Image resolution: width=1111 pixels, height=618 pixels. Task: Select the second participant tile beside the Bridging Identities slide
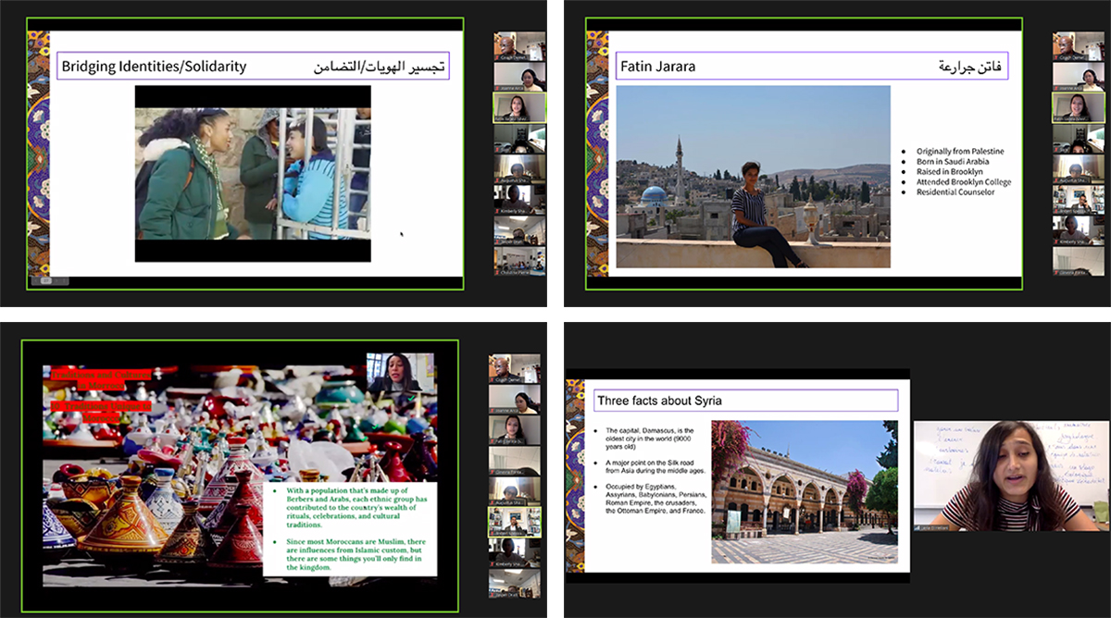518,76
